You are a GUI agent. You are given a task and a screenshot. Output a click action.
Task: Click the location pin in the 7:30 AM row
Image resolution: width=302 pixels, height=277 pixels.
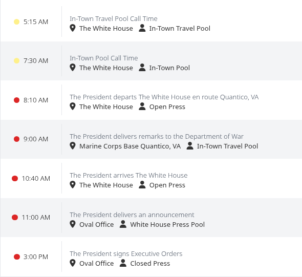coord(73,68)
